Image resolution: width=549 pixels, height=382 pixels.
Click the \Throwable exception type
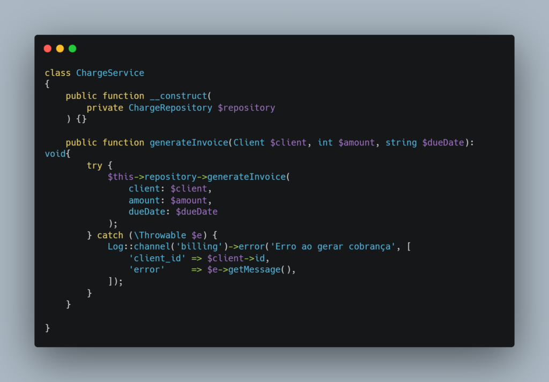tap(160, 235)
